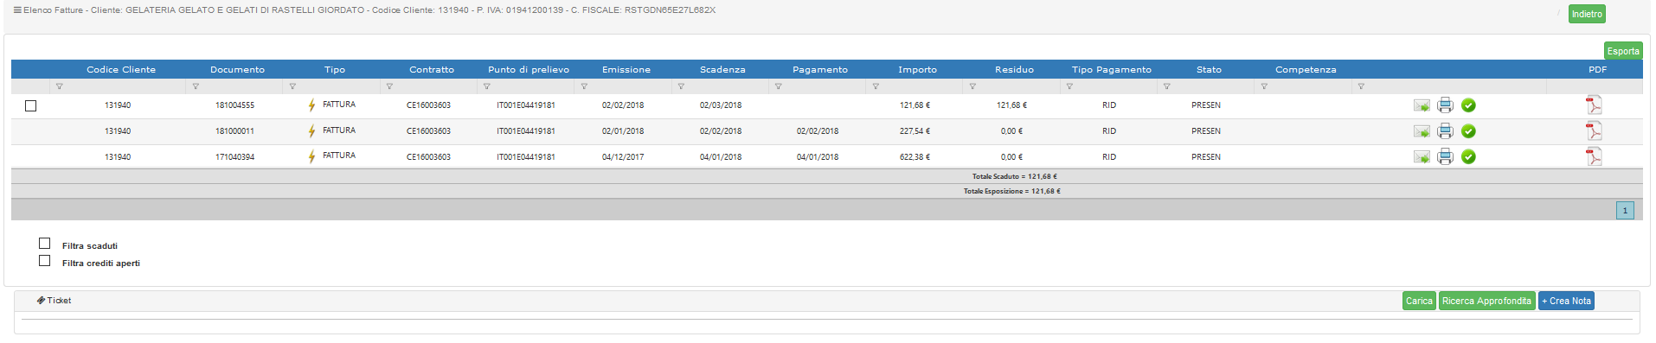Screen dimensions: 1656x343
Task: Click amount 227,54 € in Importo
Action: [x=915, y=131]
